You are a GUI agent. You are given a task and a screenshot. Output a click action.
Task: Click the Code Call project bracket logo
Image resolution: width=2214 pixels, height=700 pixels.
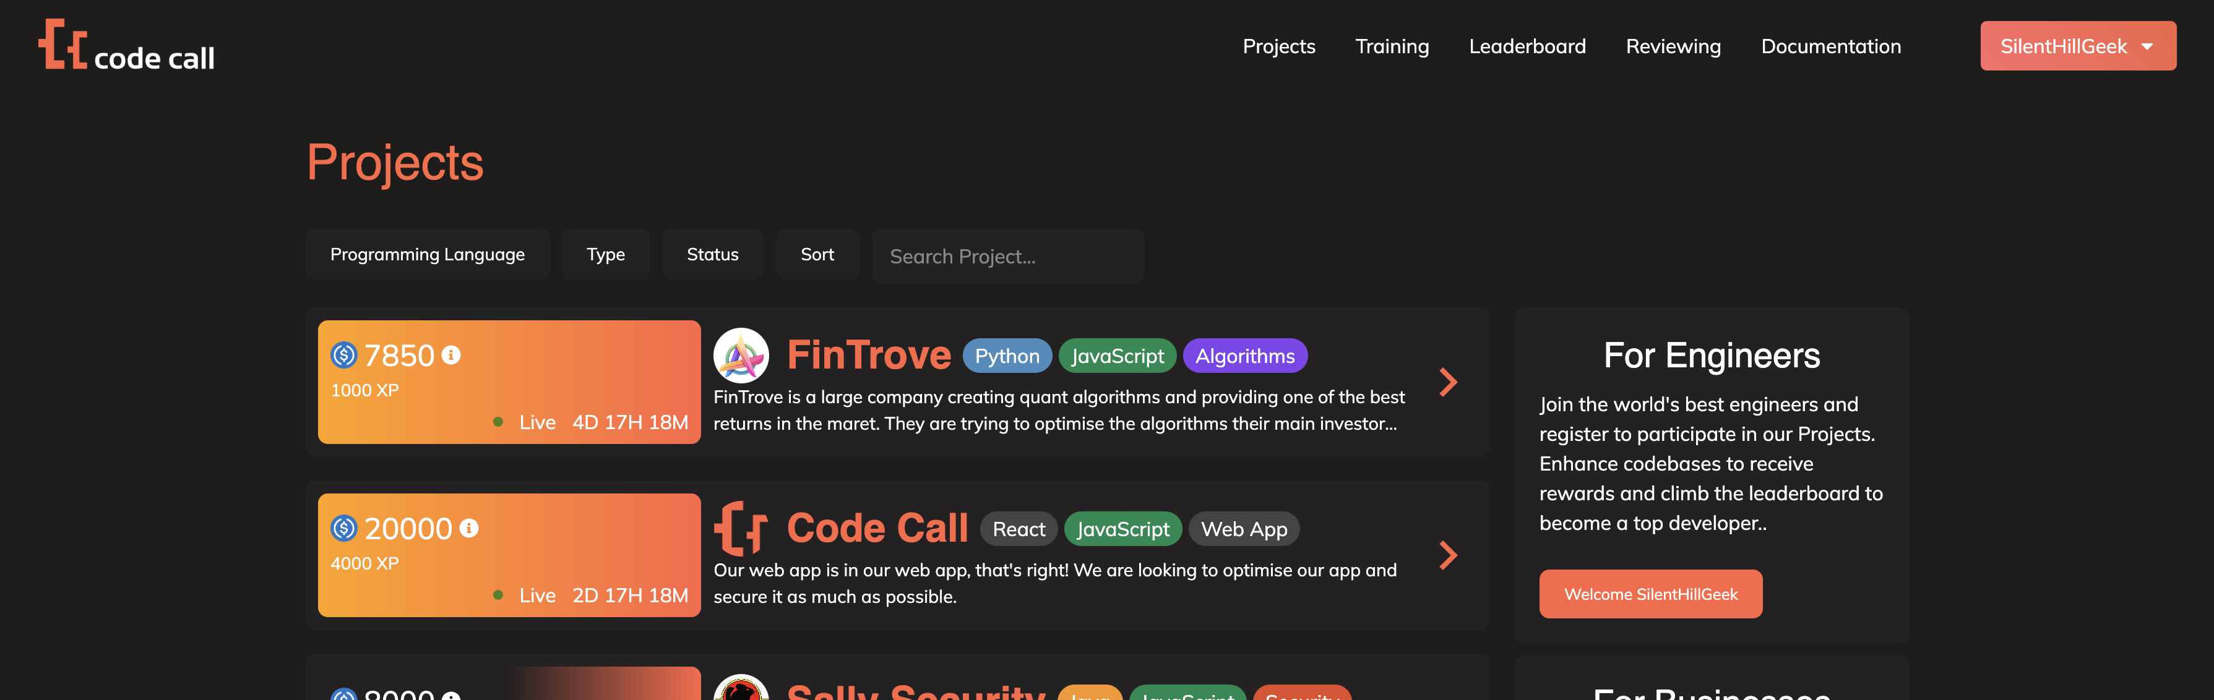coord(741,528)
